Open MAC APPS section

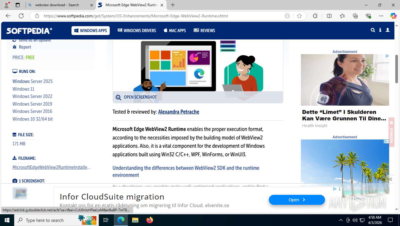[175, 31]
